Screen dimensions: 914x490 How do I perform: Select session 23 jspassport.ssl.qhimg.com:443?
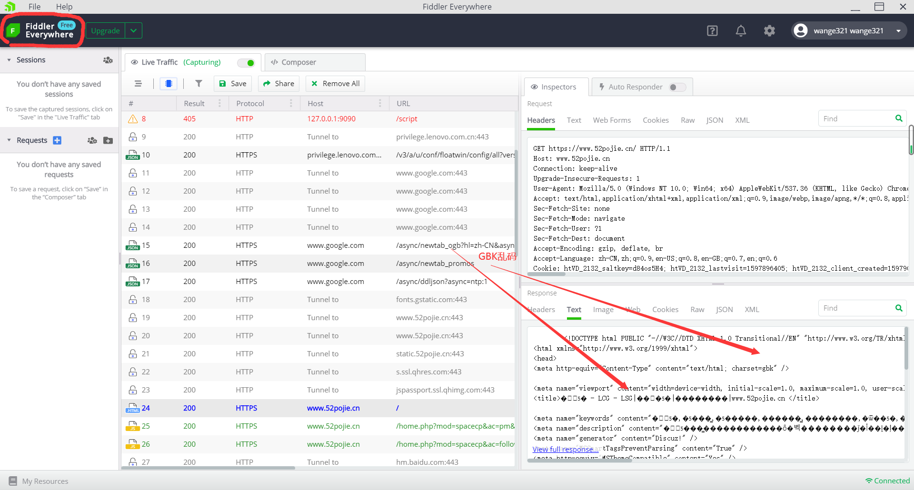[319, 390]
